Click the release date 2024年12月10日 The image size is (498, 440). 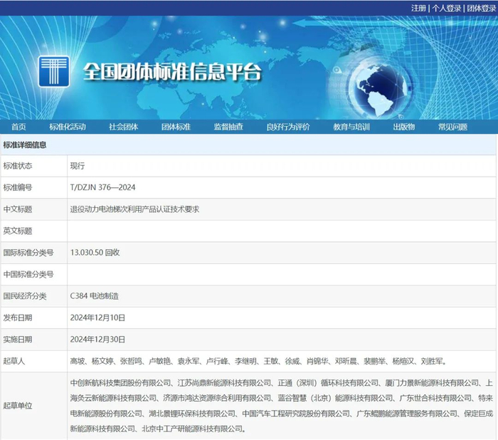(97, 318)
